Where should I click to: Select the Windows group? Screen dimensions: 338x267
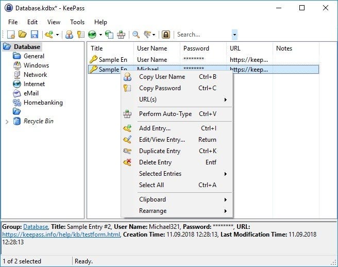(36, 65)
